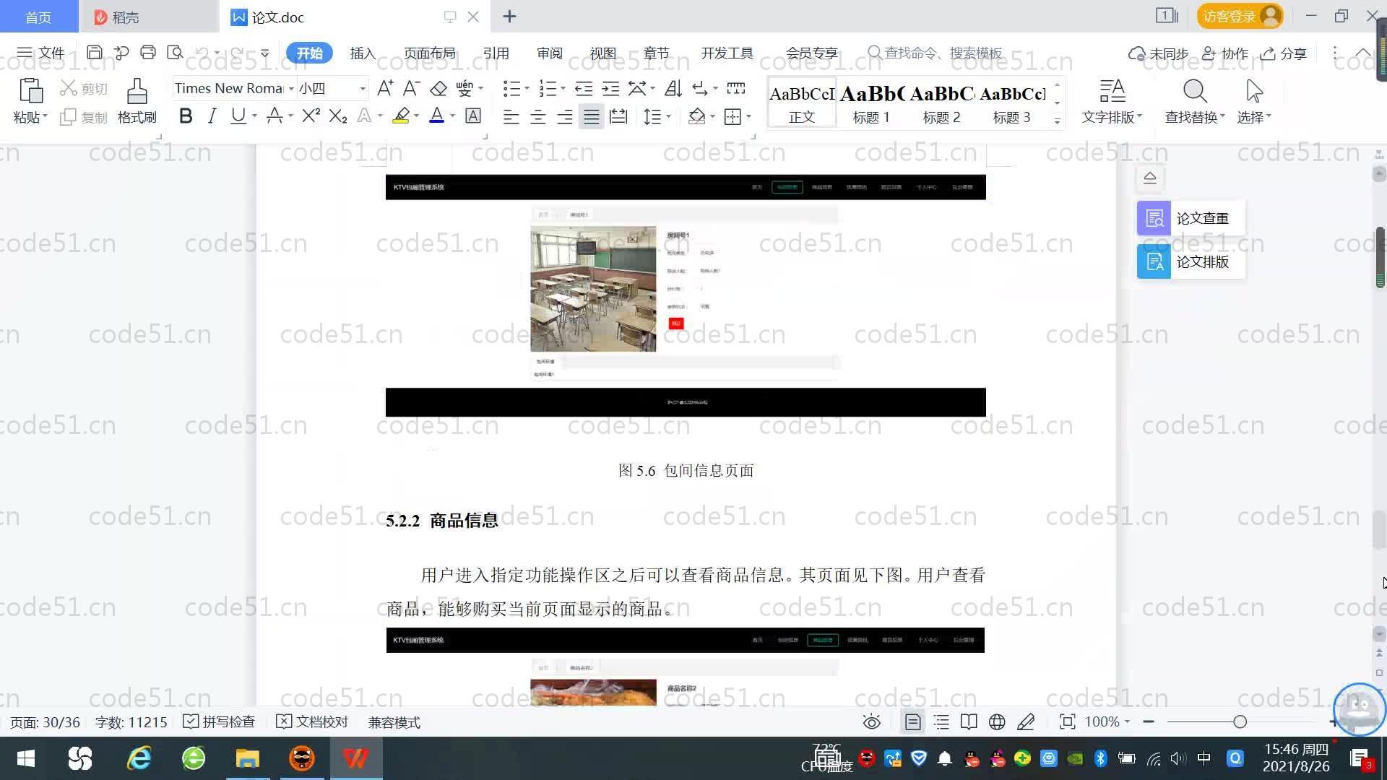Toggle Italic formatting
The image size is (1387, 780).
[212, 116]
